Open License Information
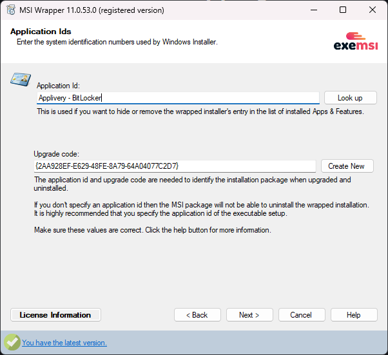Screen dimensions: 388x355 click(55, 315)
